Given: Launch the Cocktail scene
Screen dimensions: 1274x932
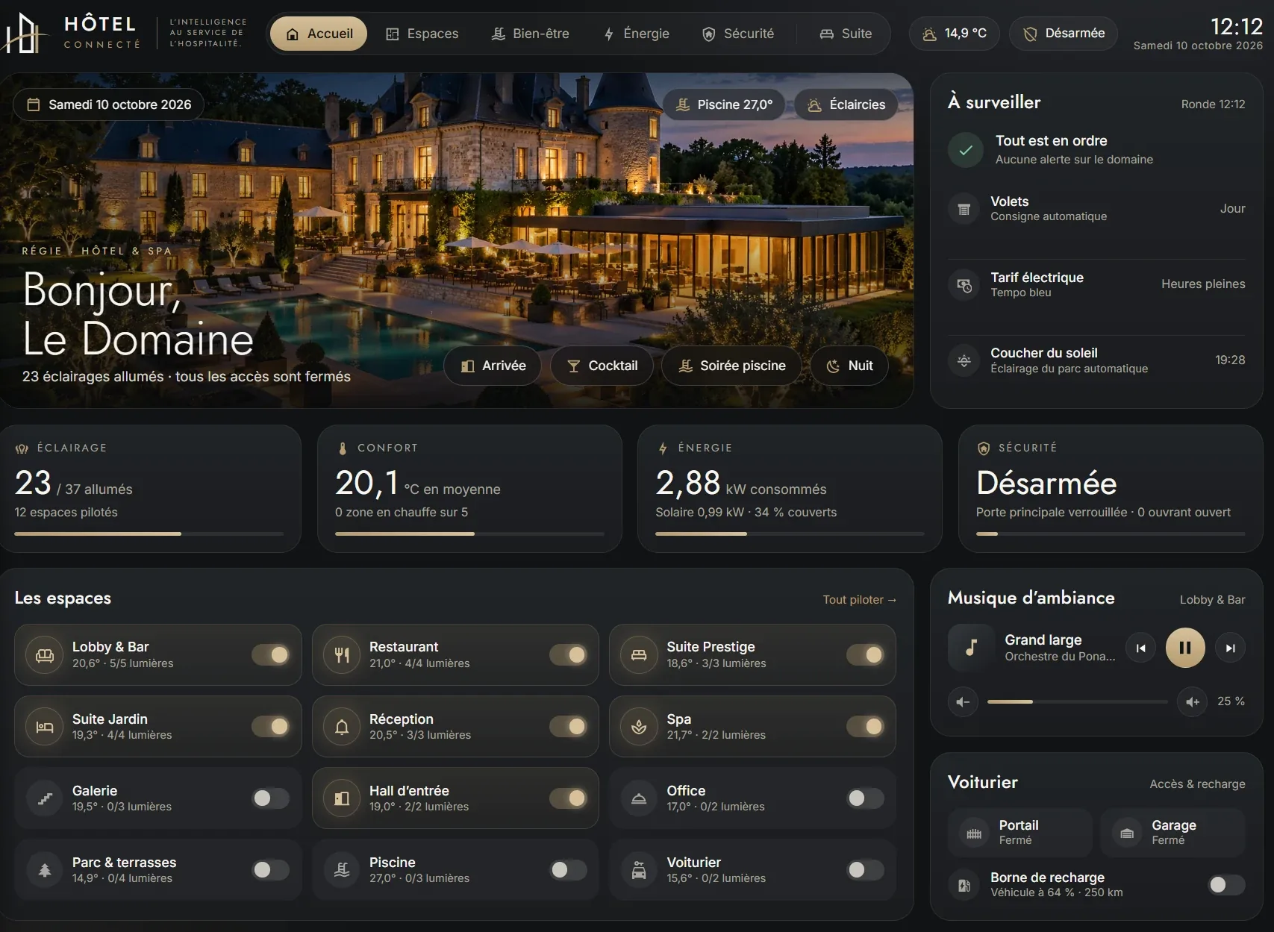Looking at the screenshot, I should (602, 366).
